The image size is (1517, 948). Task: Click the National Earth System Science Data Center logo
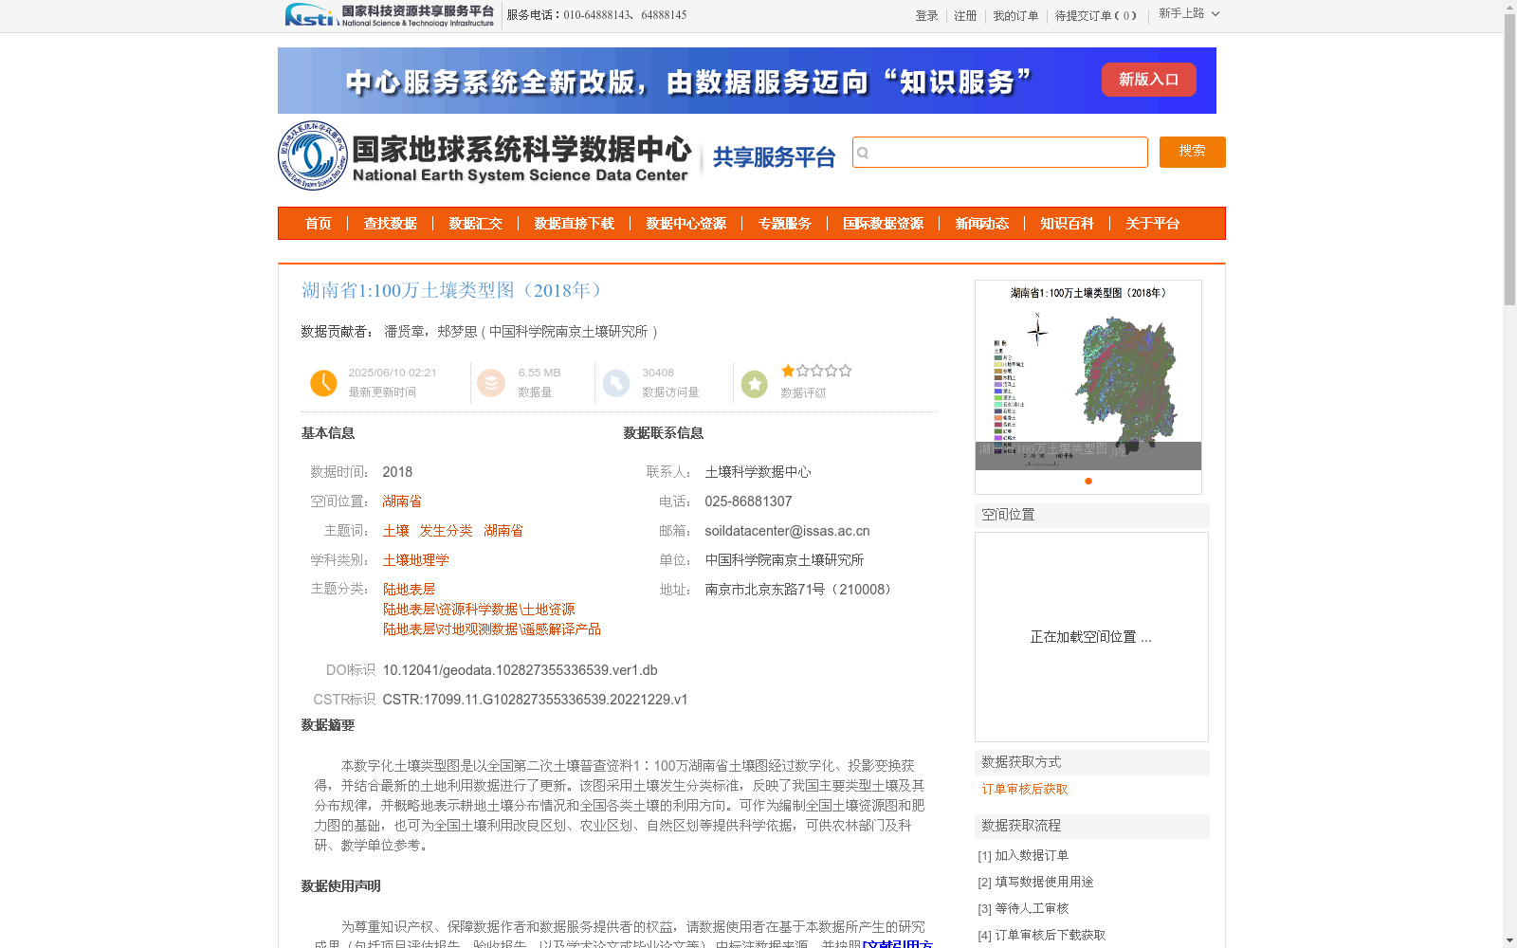click(484, 155)
